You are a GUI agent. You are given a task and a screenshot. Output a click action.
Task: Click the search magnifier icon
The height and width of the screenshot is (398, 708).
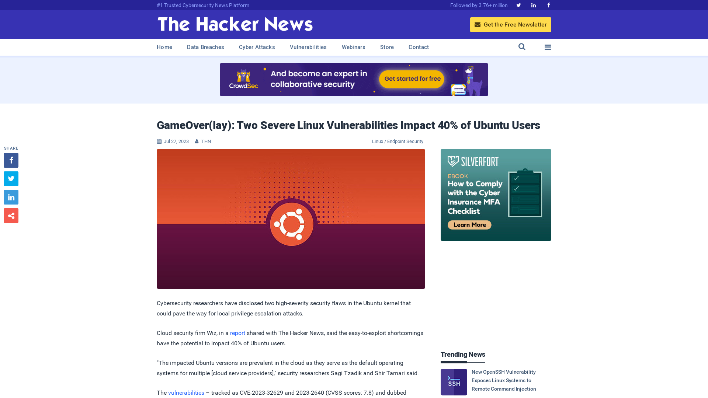click(x=522, y=47)
